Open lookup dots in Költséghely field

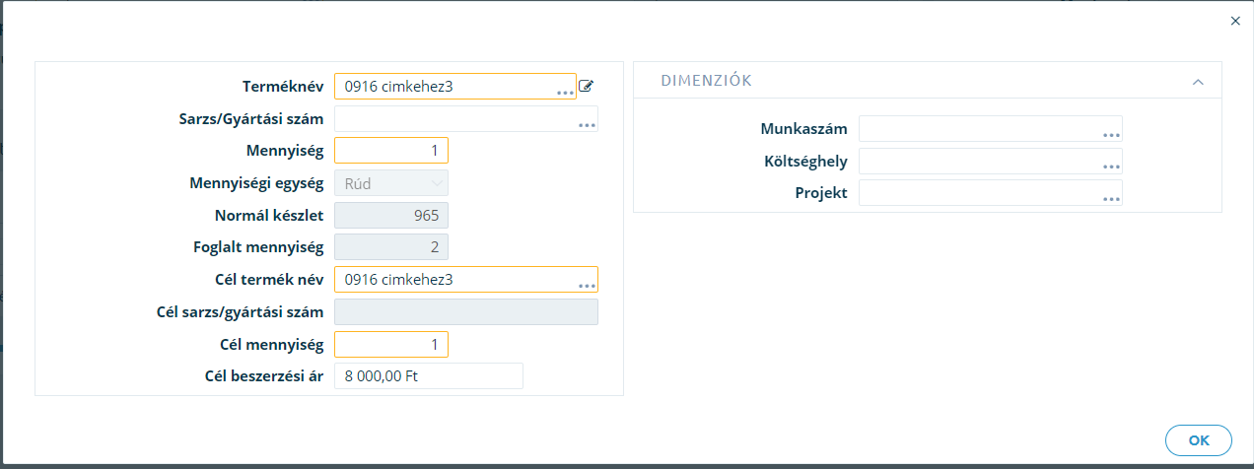(1112, 167)
